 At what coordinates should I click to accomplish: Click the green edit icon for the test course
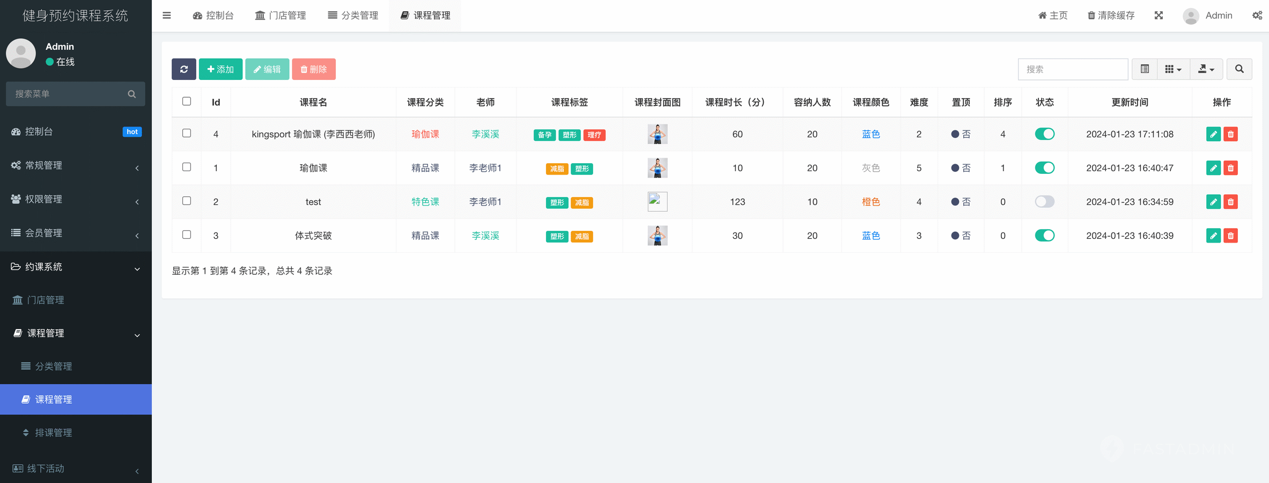pyautogui.click(x=1213, y=202)
